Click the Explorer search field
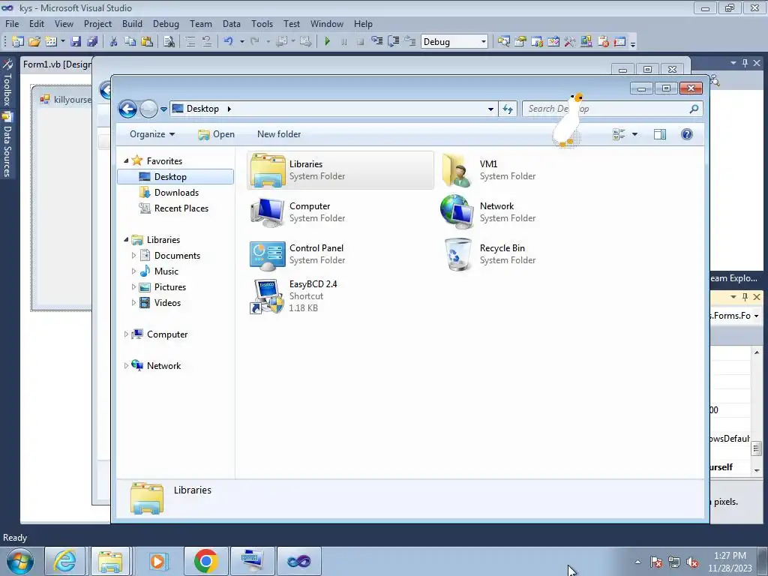This screenshot has height=576, width=768. tap(612, 109)
